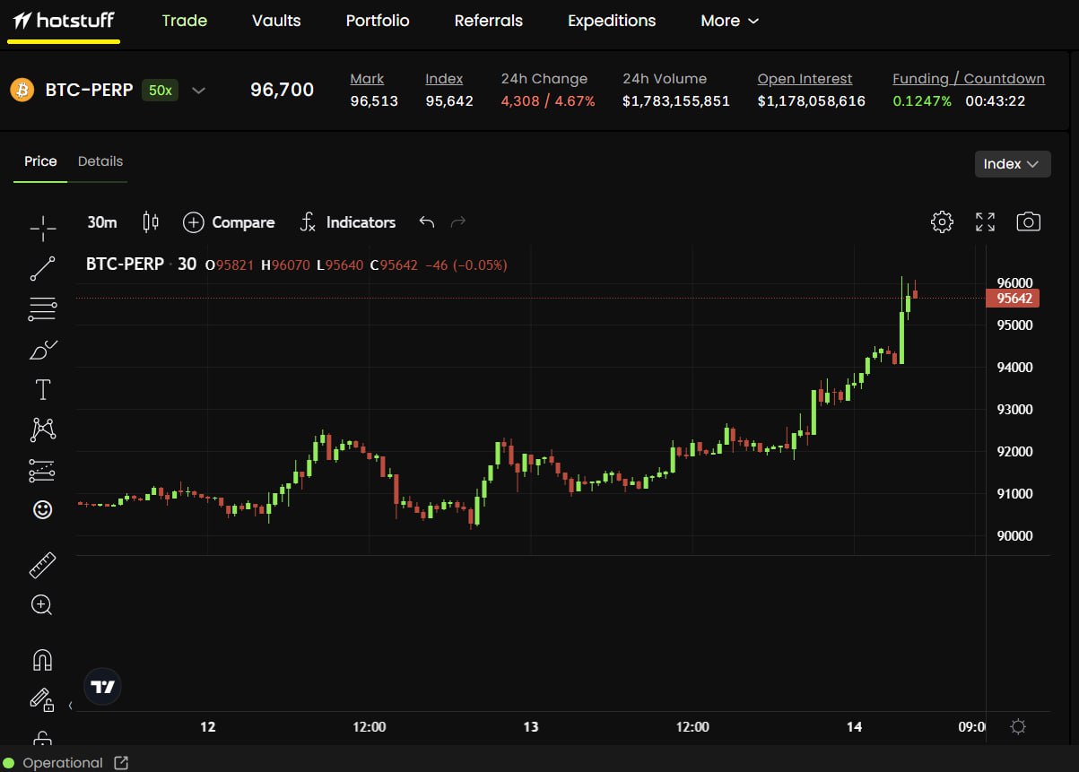Expand the BTC-PERP market selector
Viewport: 1079px width, 772px height.
pyautogui.click(x=199, y=90)
